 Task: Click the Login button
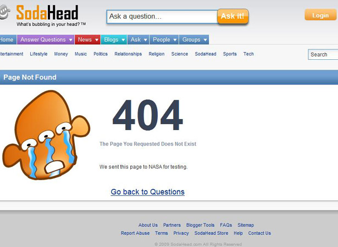[x=320, y=15]
